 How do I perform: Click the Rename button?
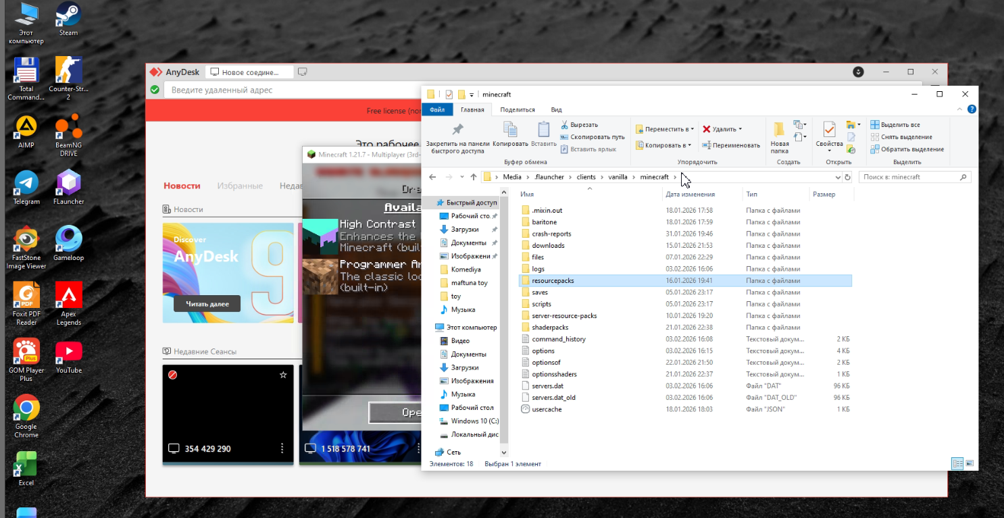(x=731, y=145)
